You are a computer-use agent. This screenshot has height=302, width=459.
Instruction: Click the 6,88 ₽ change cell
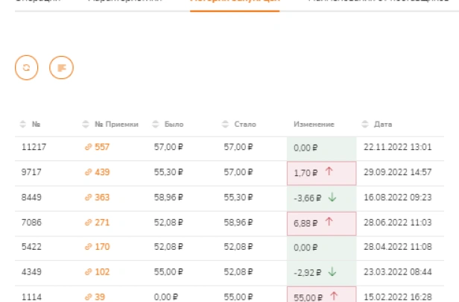(321, 224)
